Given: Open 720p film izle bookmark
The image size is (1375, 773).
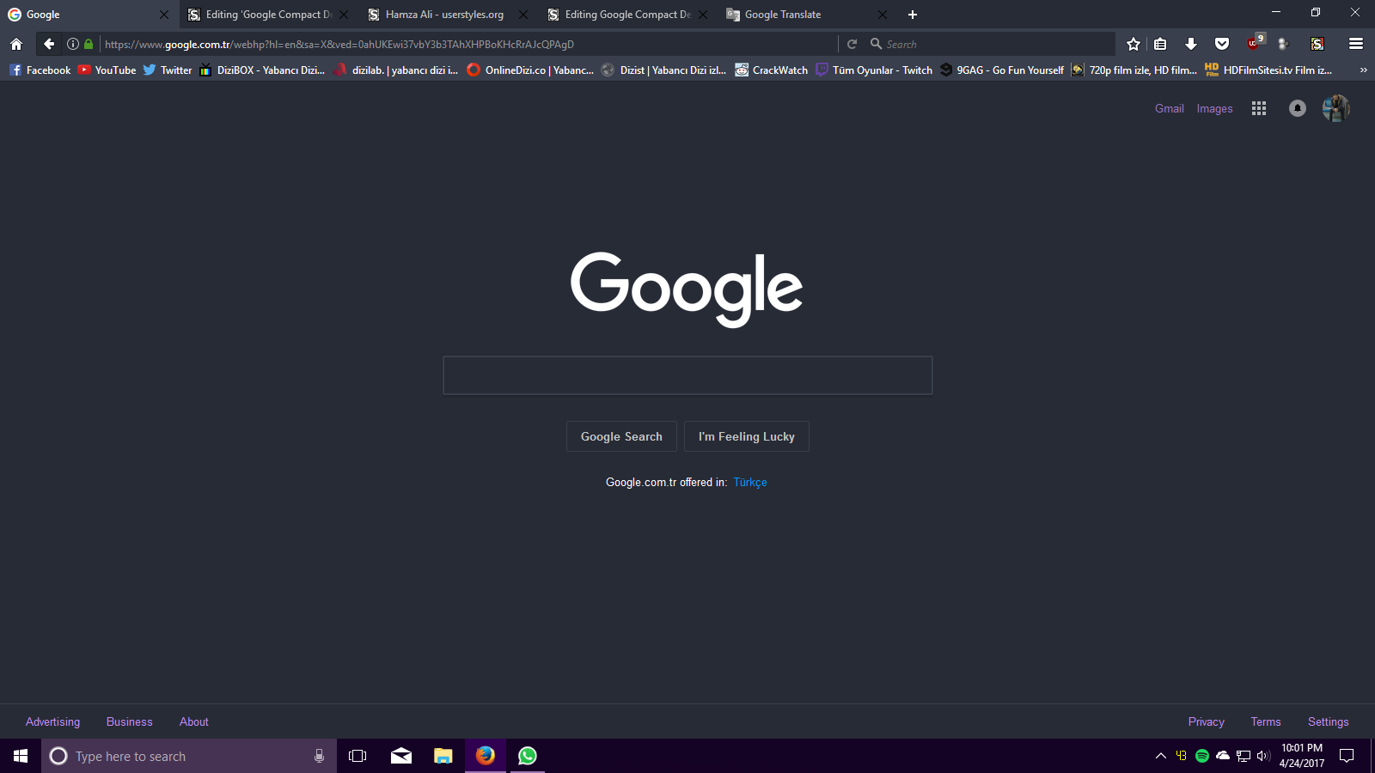Looking at the screenshot, I should pyautogui.click(x=1134, y=70).
